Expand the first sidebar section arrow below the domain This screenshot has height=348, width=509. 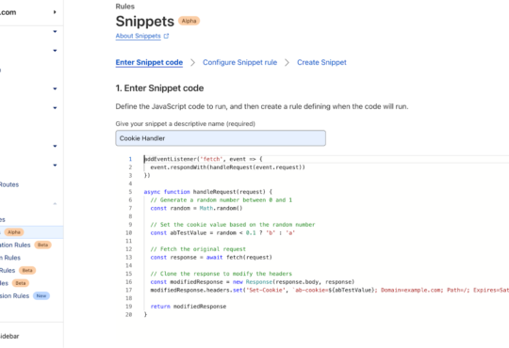click(x=55, y=31)
